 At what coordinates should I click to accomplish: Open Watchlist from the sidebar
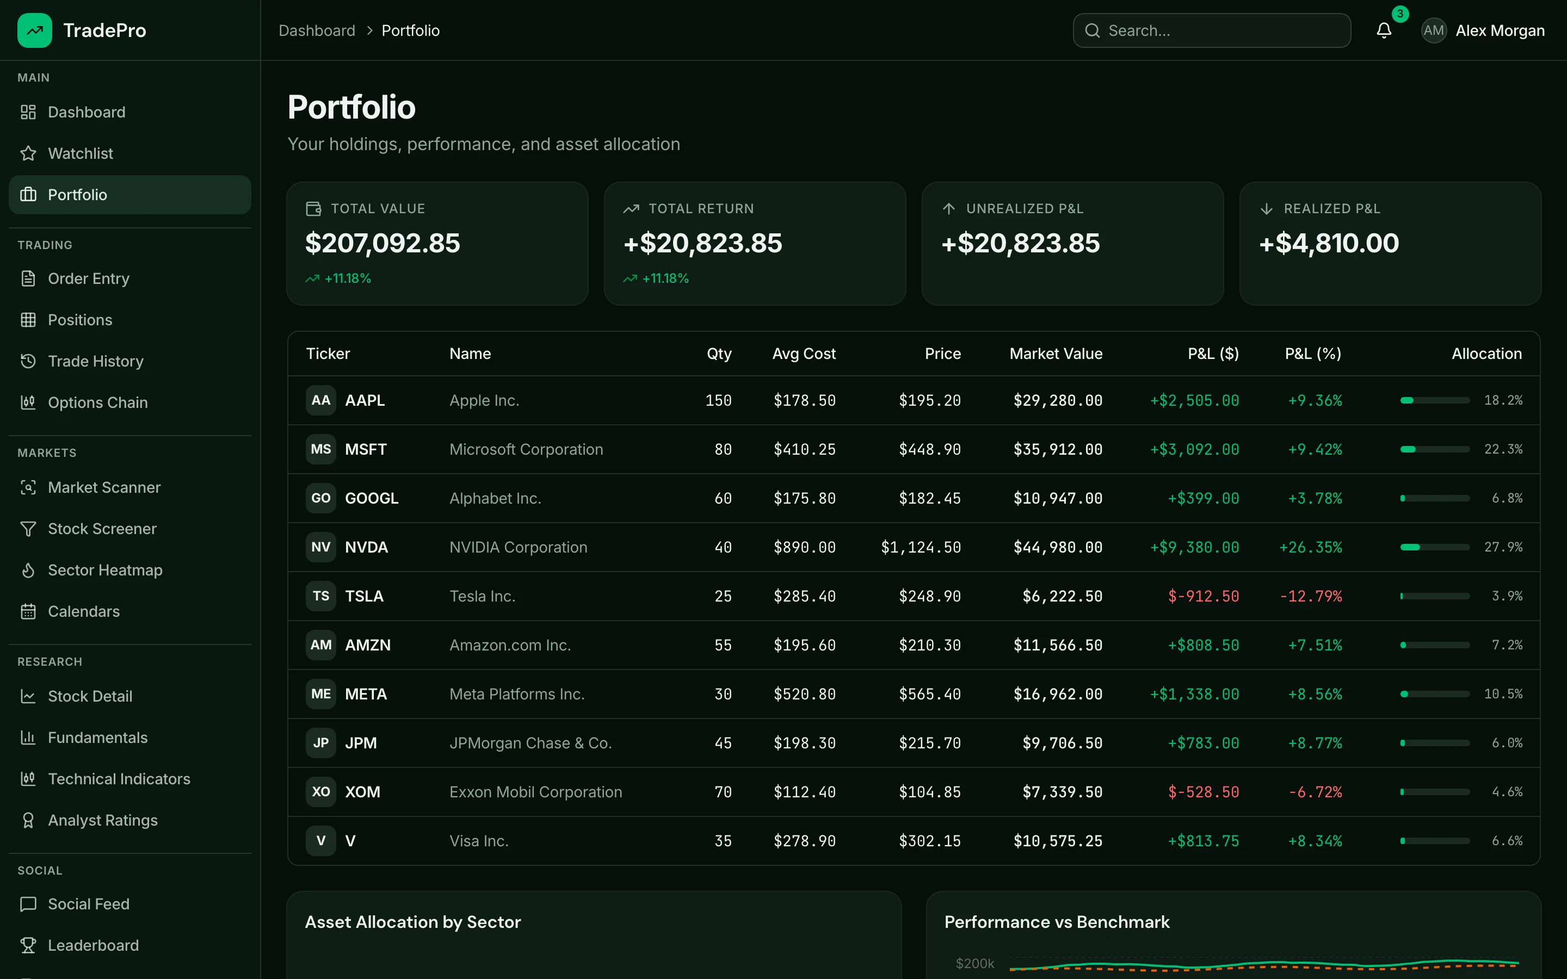(x=129, y=153)
